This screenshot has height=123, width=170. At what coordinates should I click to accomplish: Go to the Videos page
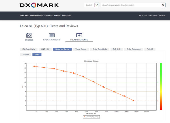(x=162, y=16)
